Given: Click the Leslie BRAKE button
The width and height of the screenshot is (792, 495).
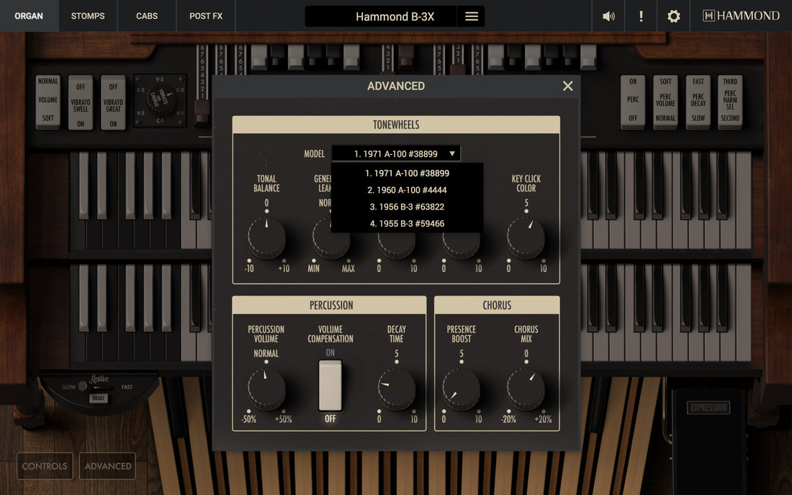Looking at the screenshot, I should coord(99,398).
